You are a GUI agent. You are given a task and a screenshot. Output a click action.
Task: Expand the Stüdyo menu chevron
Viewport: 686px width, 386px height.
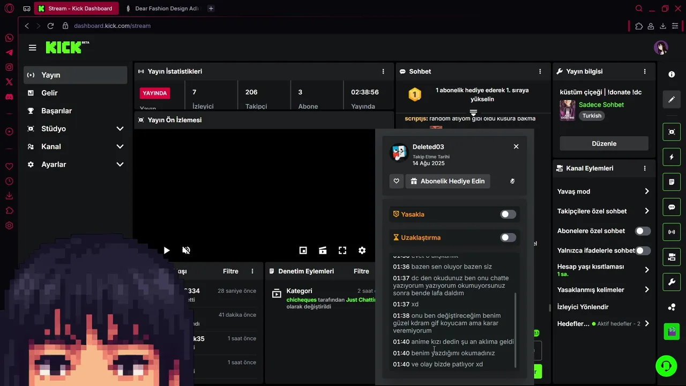(120, 129)
